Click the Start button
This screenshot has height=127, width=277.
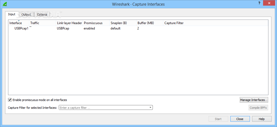point(218,119)
